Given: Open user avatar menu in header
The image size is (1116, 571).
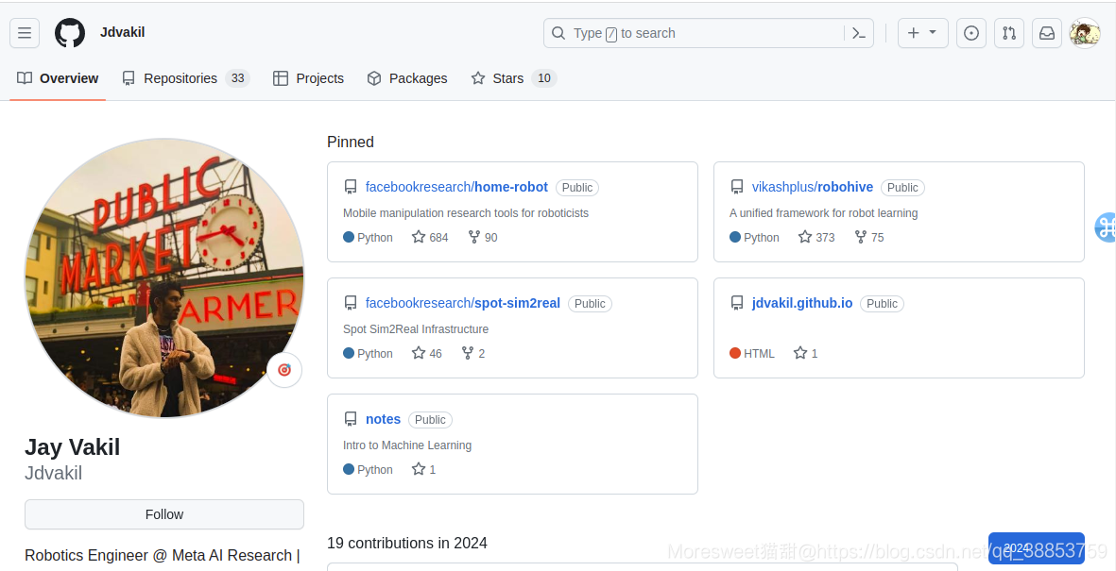Looking at the screenshot, I should pos(1085,33).
